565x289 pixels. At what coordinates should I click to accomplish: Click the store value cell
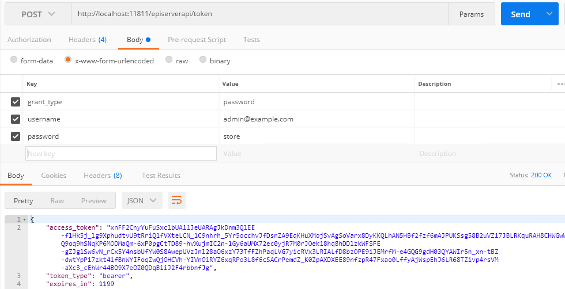317,136
